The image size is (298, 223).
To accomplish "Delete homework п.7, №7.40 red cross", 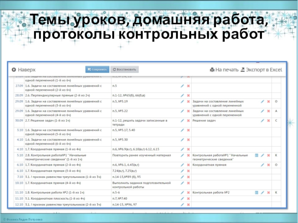I will point(188,198).
